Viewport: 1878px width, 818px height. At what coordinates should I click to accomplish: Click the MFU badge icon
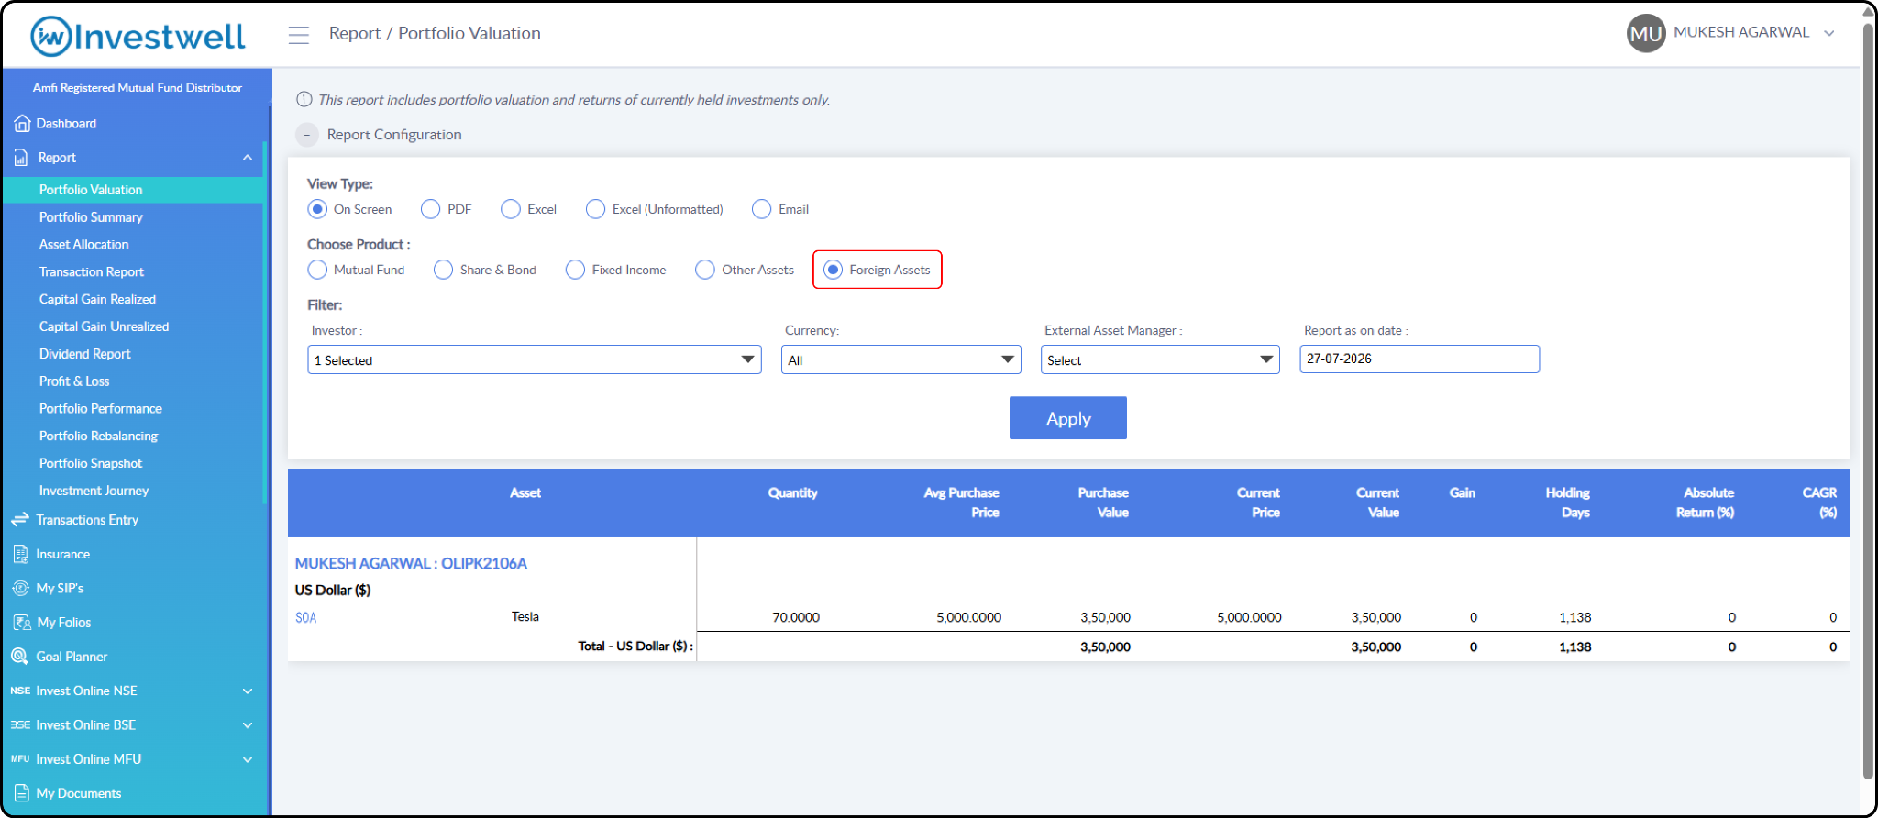[x=20, y=759]
